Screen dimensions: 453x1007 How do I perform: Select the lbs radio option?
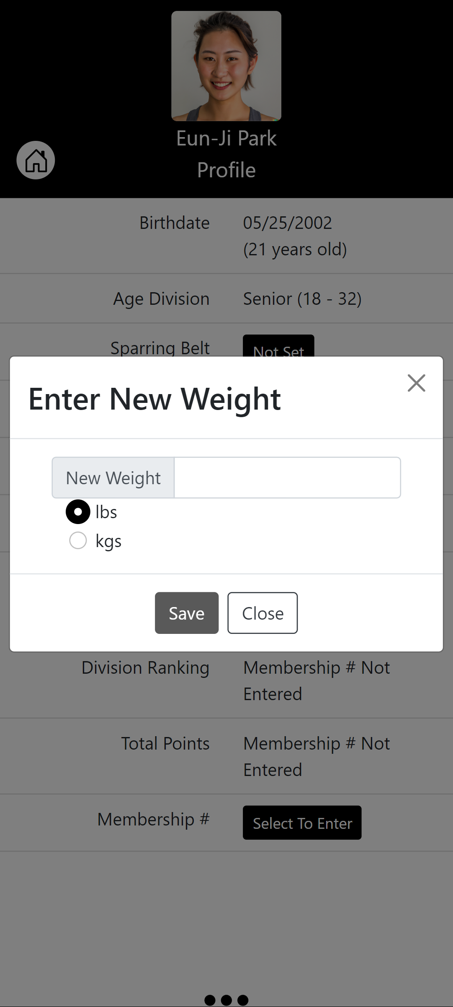tap(78, 512)
